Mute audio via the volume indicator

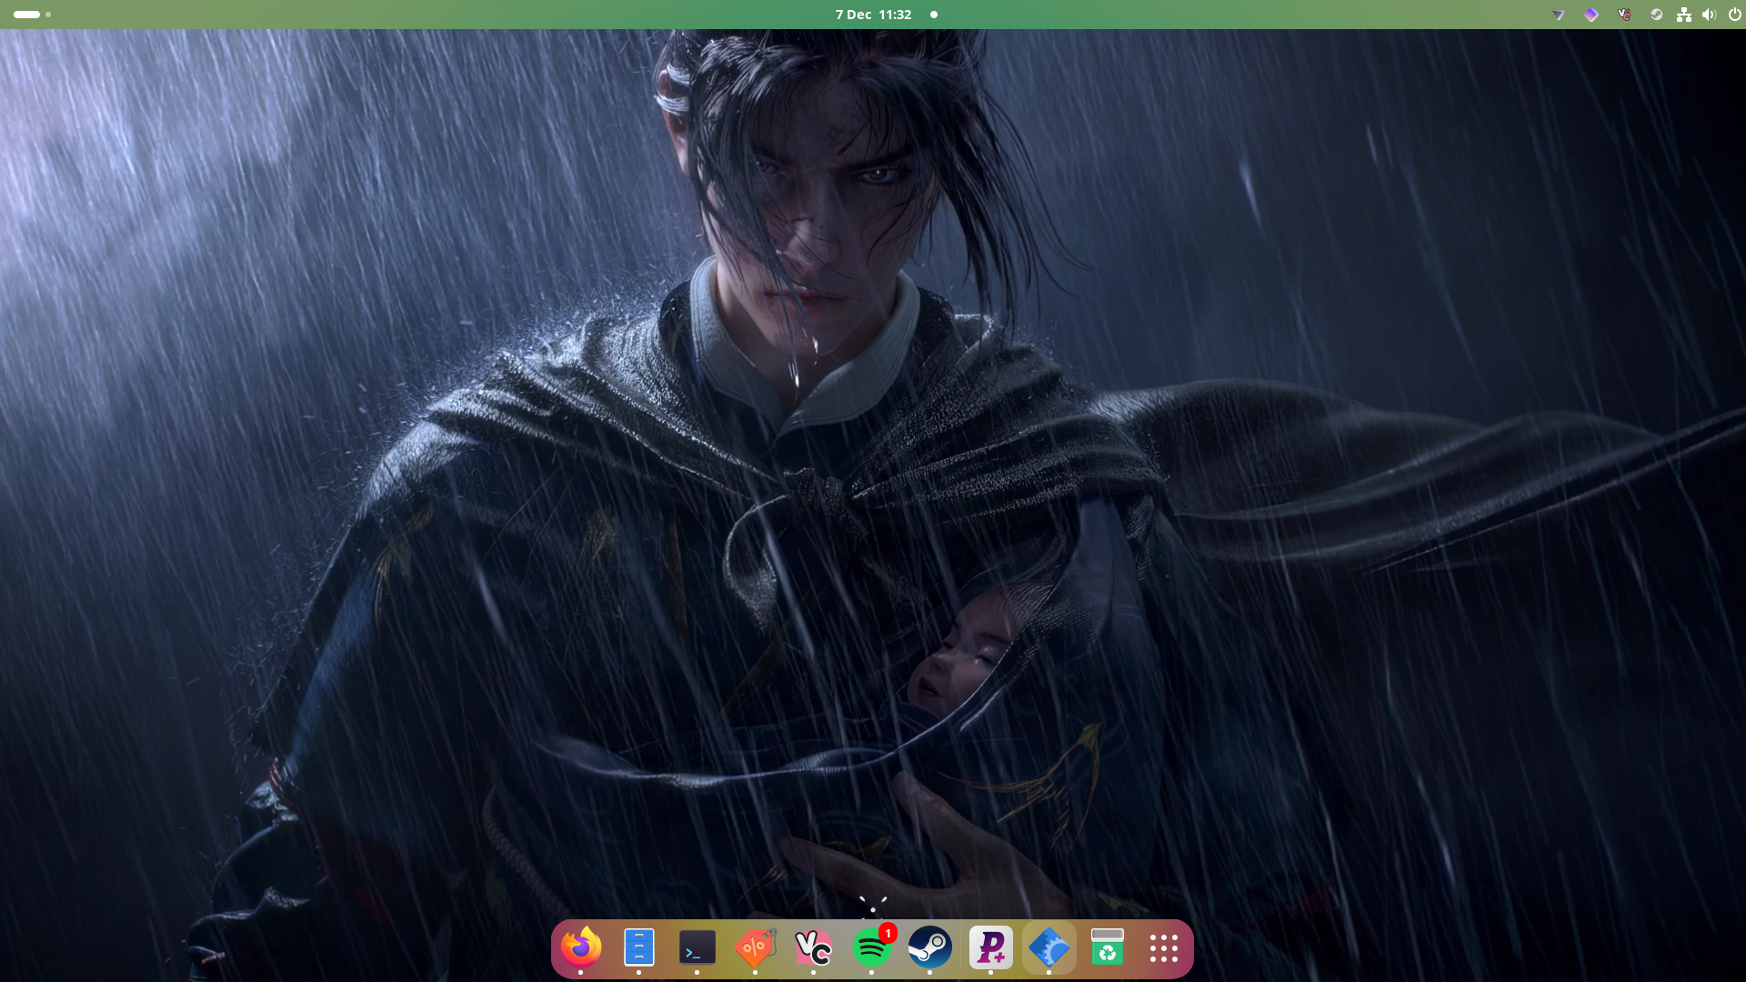click(1710, 15)
